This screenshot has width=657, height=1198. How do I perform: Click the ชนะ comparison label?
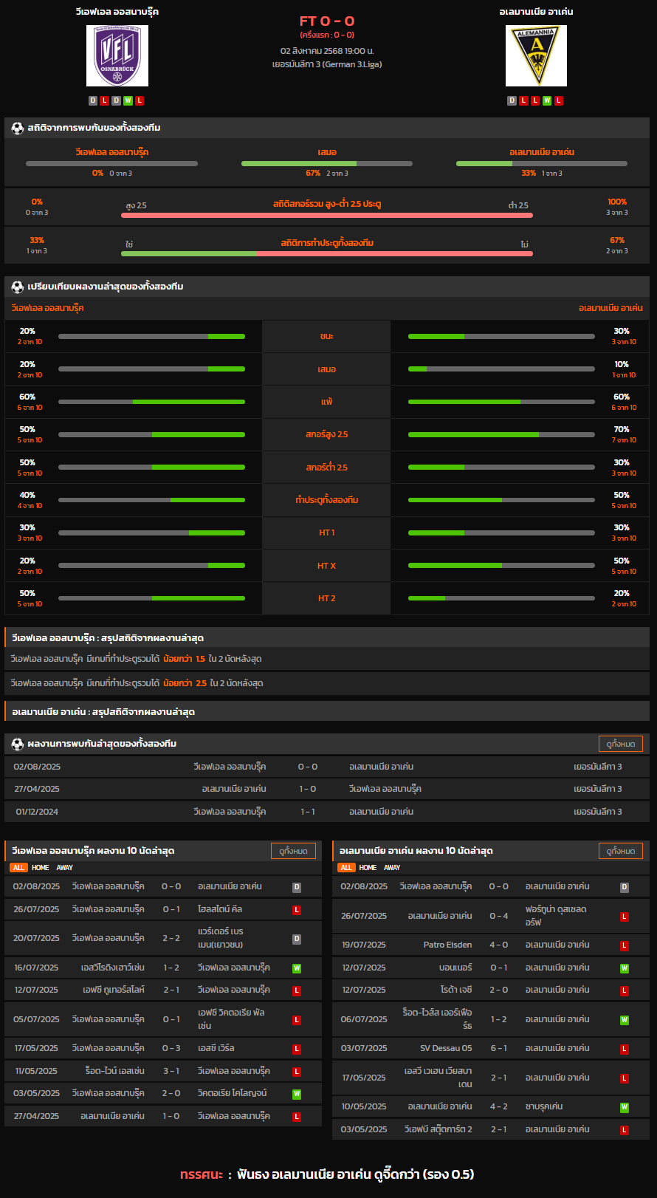(x=326, y=336)
